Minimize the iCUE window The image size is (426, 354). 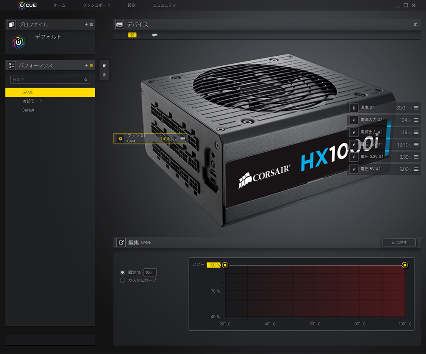coord(398,6)
